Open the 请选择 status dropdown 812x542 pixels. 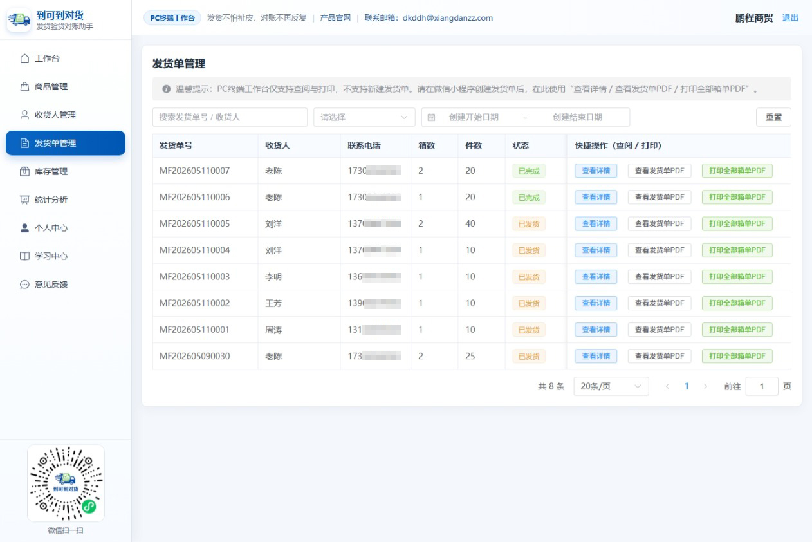point(364,117)
